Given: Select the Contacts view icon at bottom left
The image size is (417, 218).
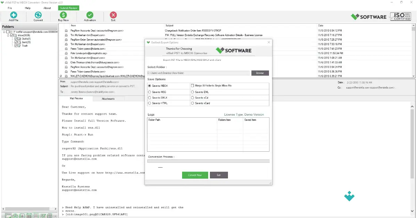Looking at the screenshot, I should 22,215.
